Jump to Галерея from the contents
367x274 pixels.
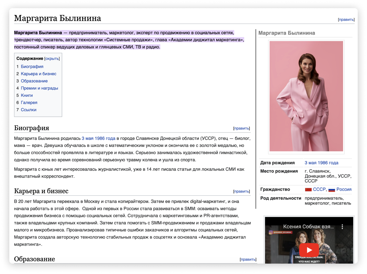(29, 103)
